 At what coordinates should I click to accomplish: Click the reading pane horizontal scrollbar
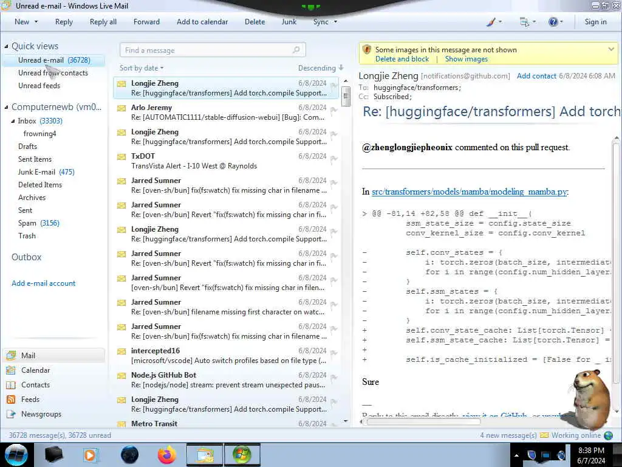[423, 422]
